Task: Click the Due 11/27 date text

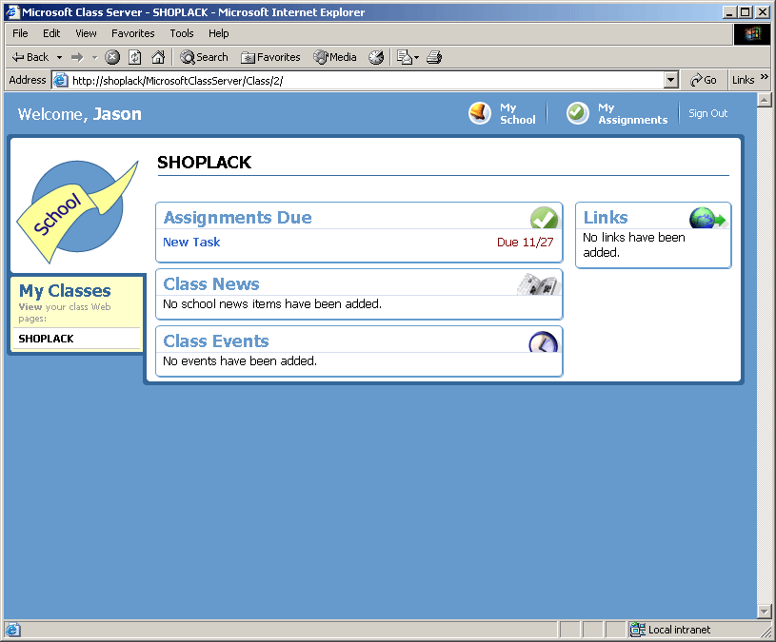Action: [525, 243]
